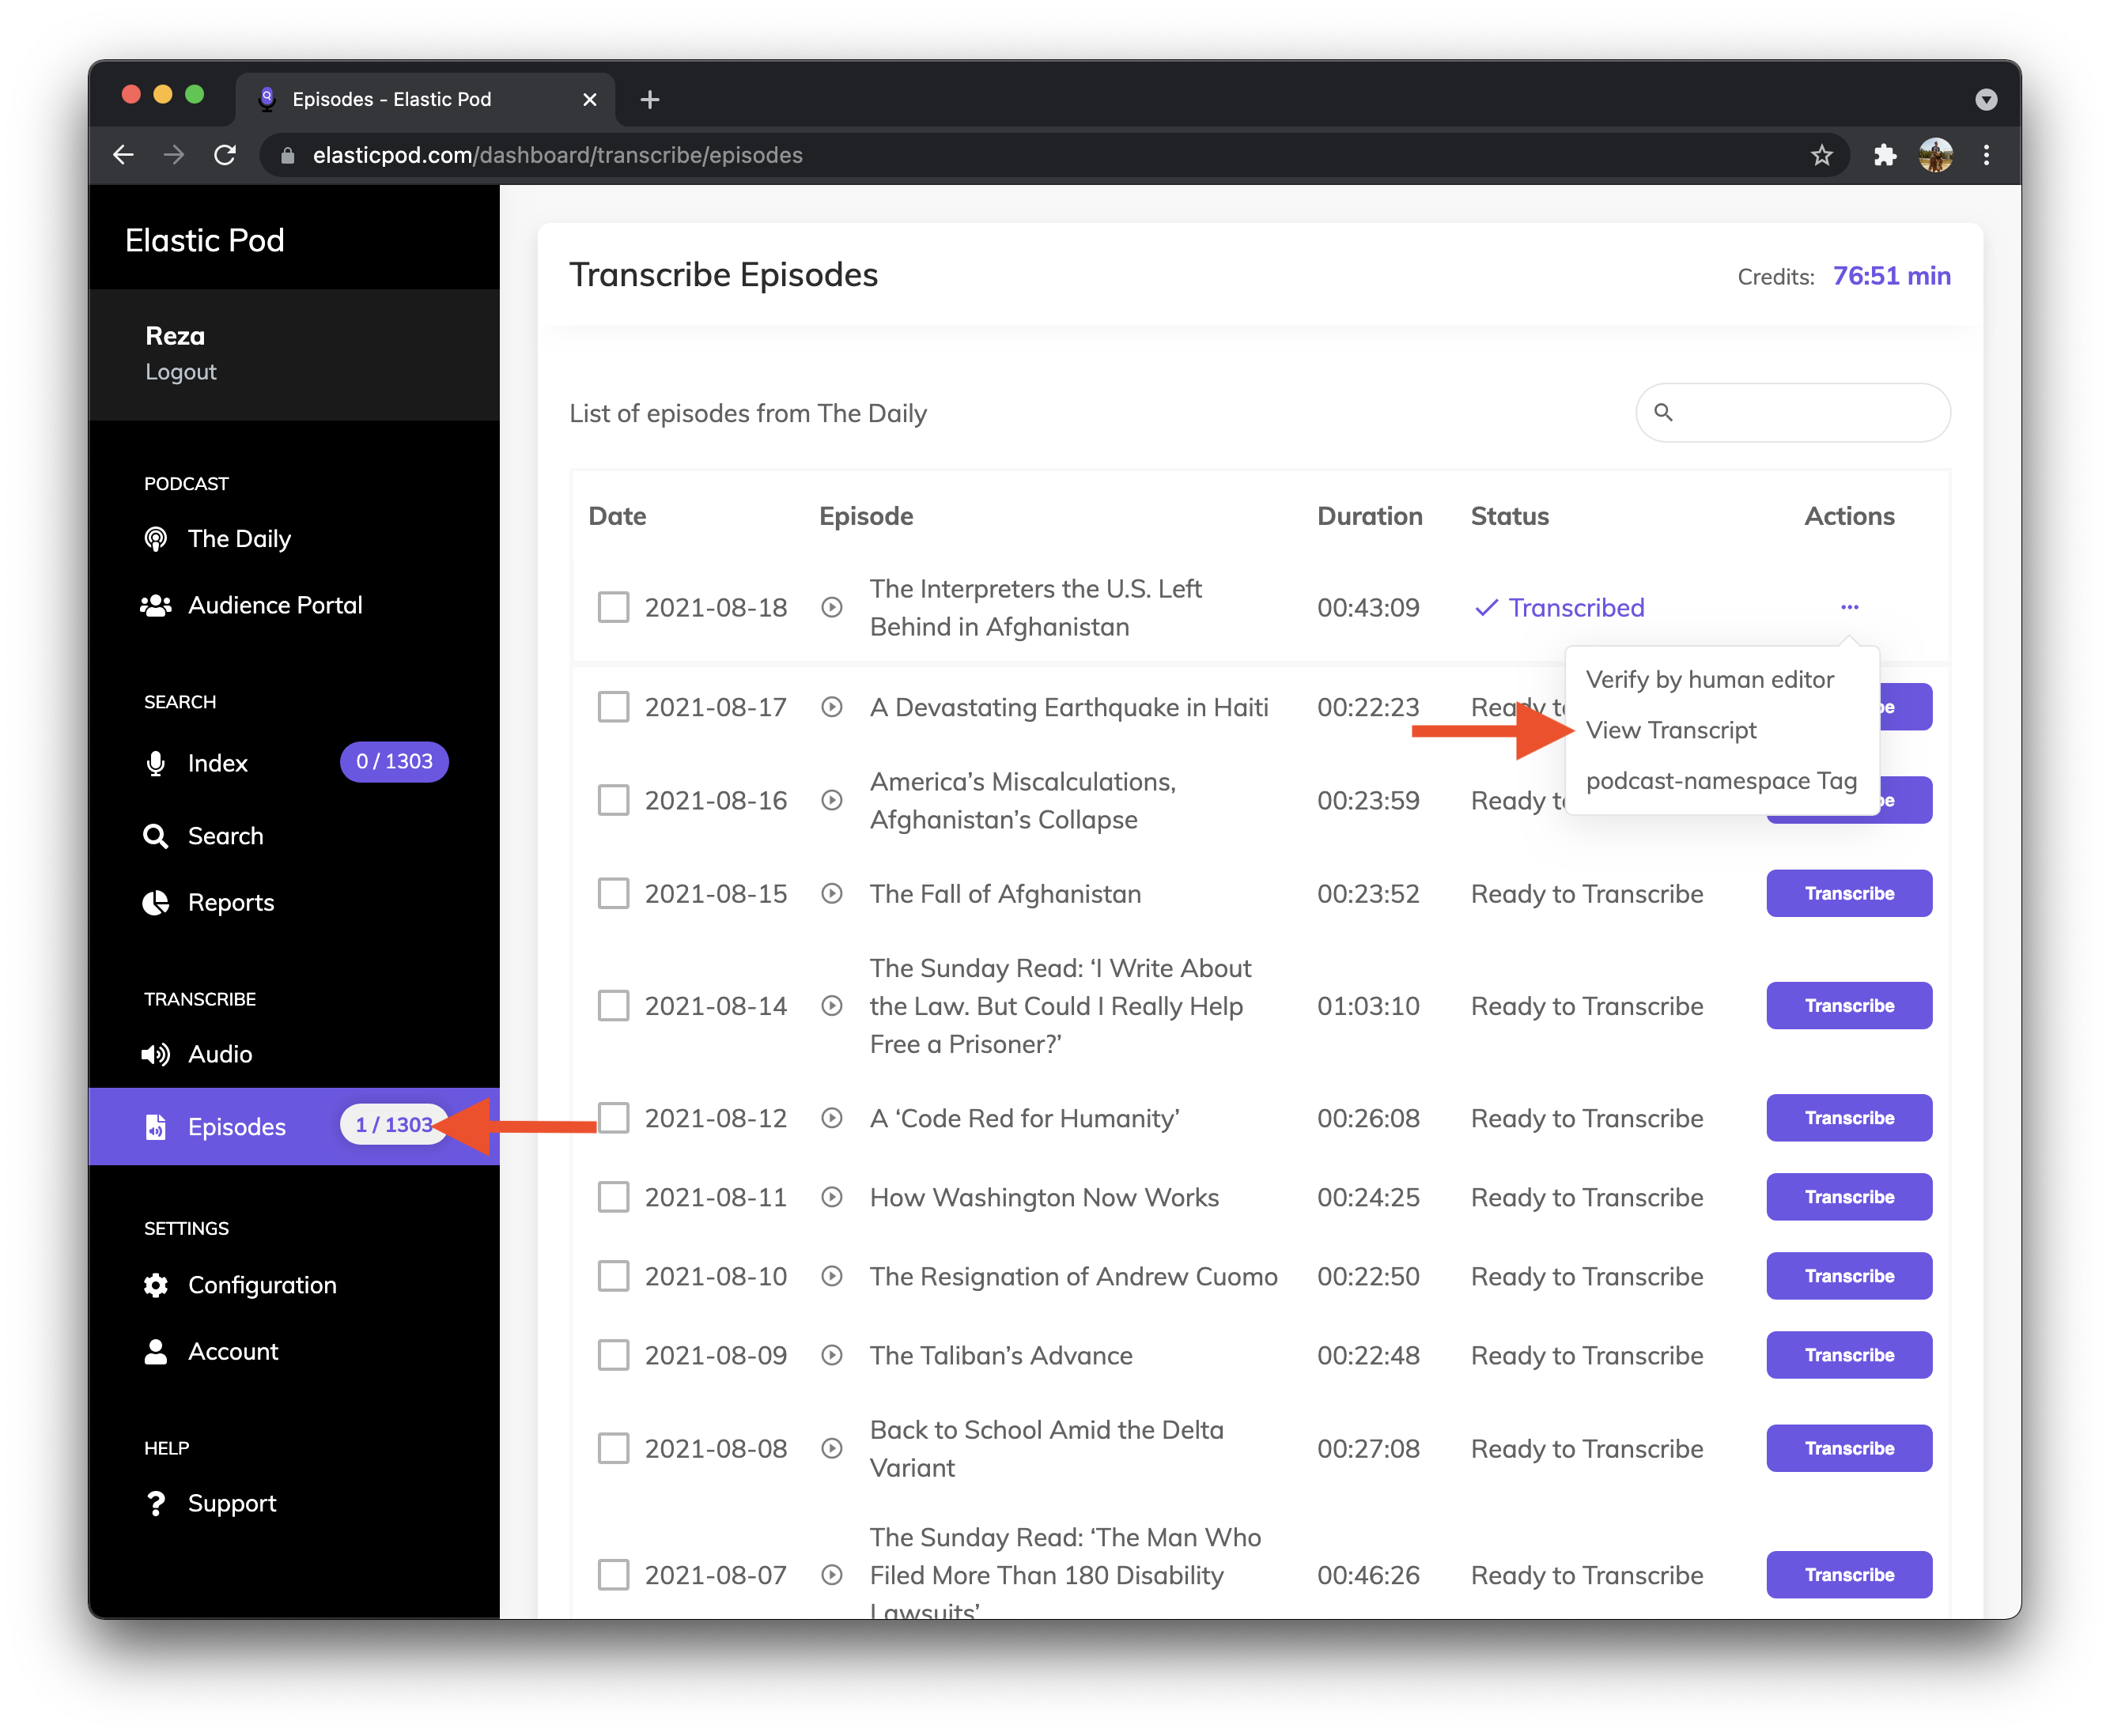The width and height of the screenshot is (2110, 1736).
Task: Select checkbox for 2021-08-08 episode
Action: coord(613,1448)
